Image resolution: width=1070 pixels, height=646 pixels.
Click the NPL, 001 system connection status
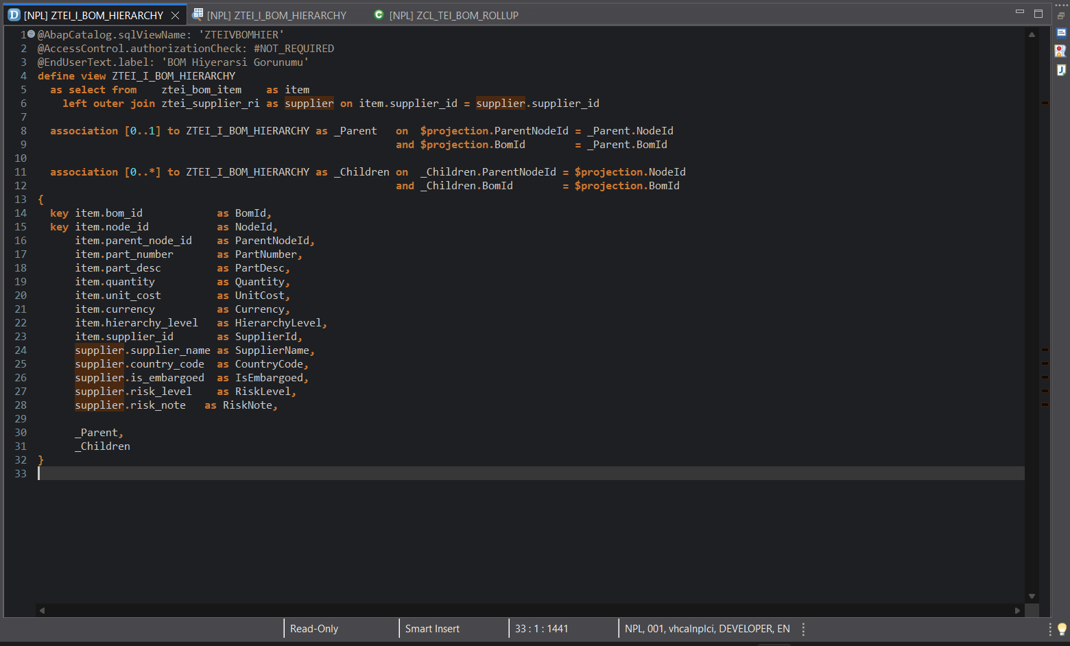[x=707, y=629]
